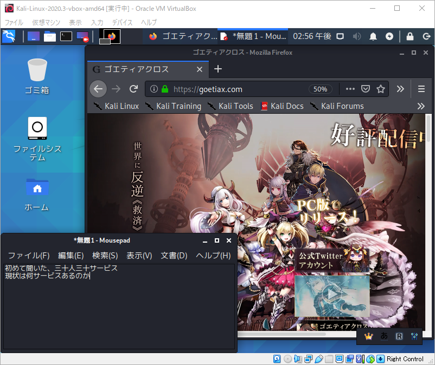Click the text line 初めて聞いた、三十人三十サービス
435x365 pixels.
click(x=61, y=268)
